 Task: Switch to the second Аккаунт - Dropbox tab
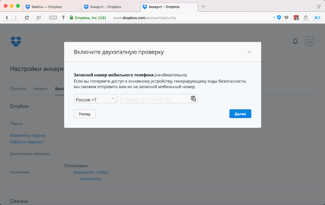[169, 7]
